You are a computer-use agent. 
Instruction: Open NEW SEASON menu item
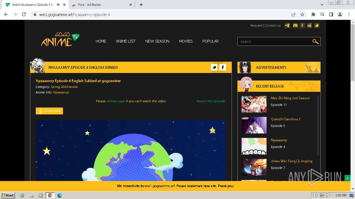(x=157, y=41)
